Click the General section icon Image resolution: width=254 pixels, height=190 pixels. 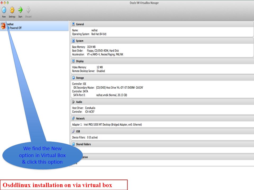tap(73, 24)
